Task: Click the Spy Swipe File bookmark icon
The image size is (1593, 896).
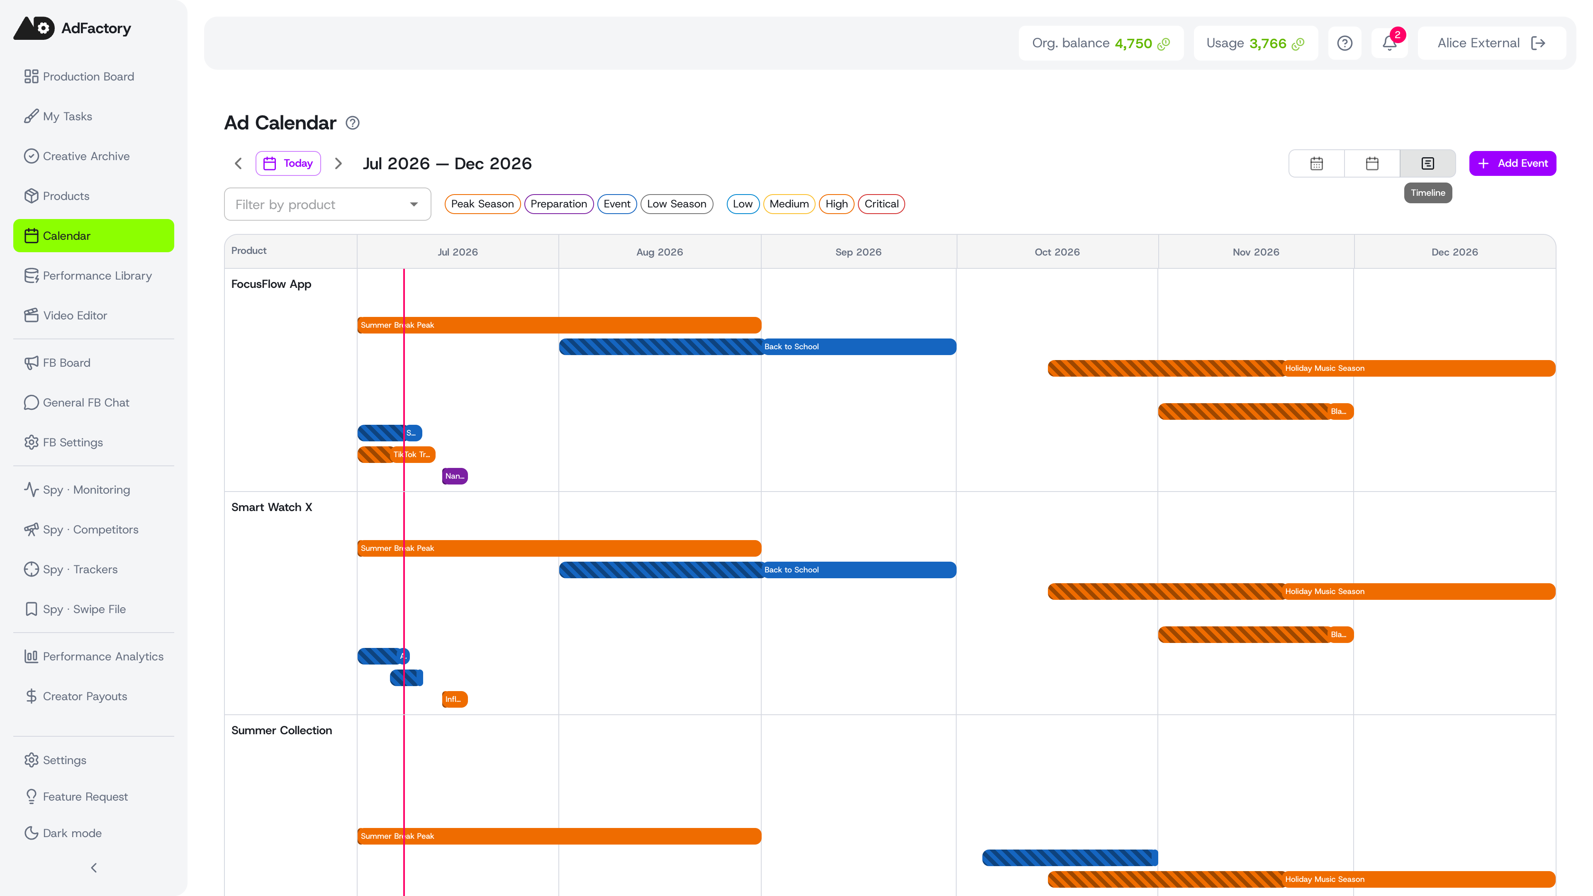Action: click(x=31, y=609)
